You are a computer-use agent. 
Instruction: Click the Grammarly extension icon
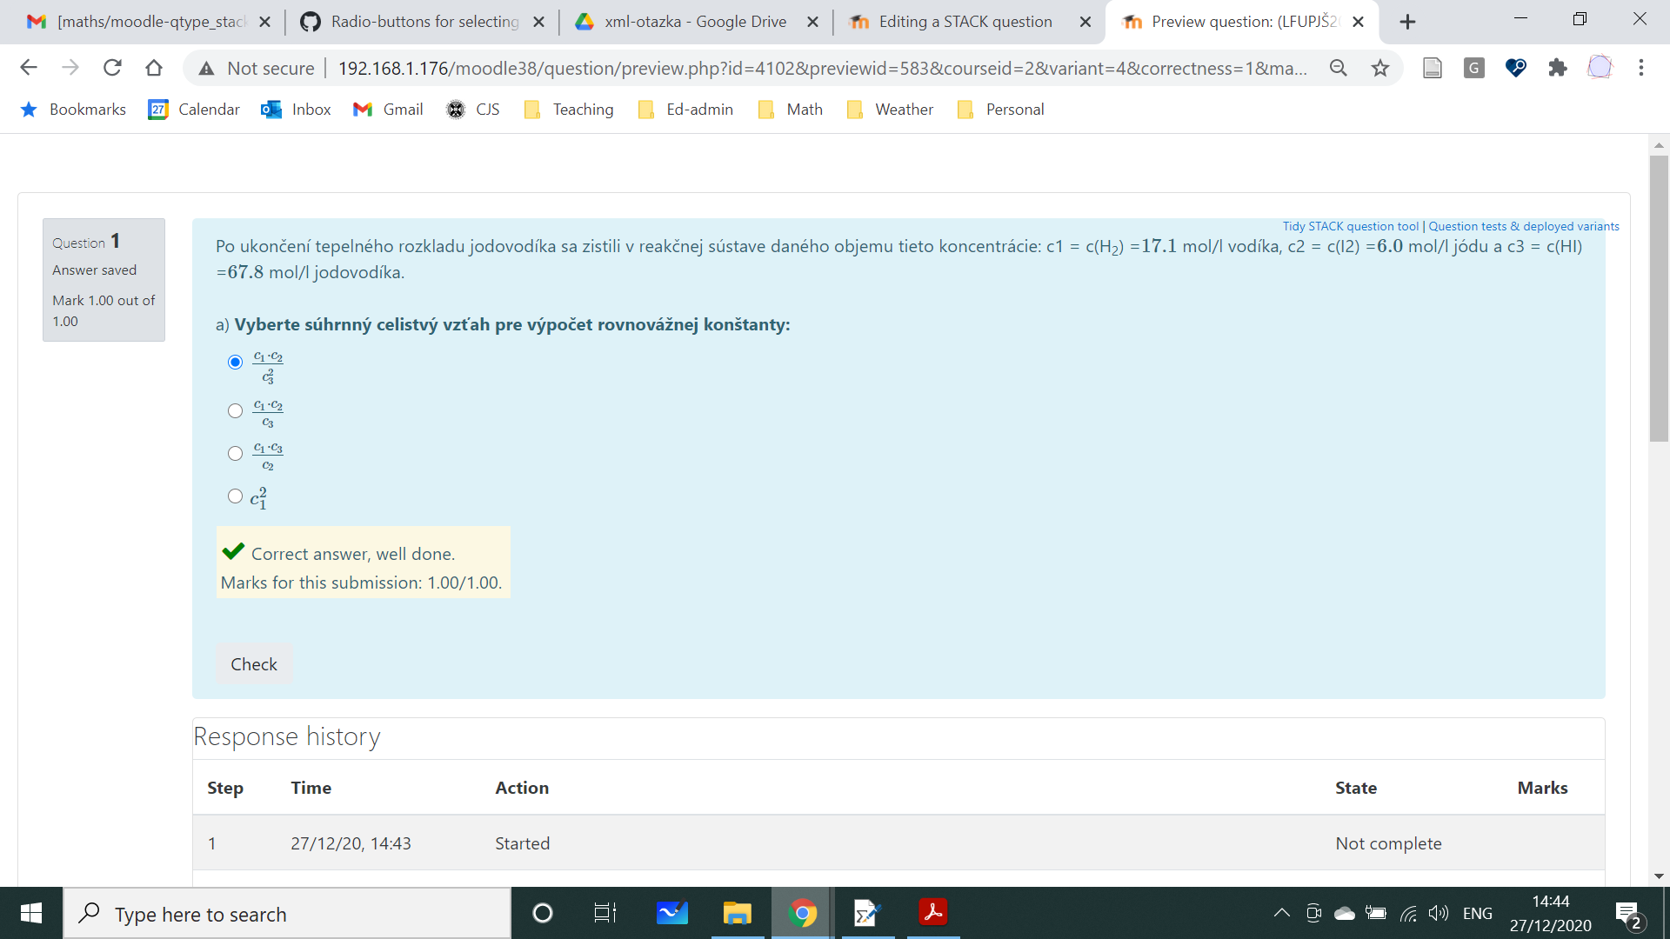click(x=1473, y=67)
